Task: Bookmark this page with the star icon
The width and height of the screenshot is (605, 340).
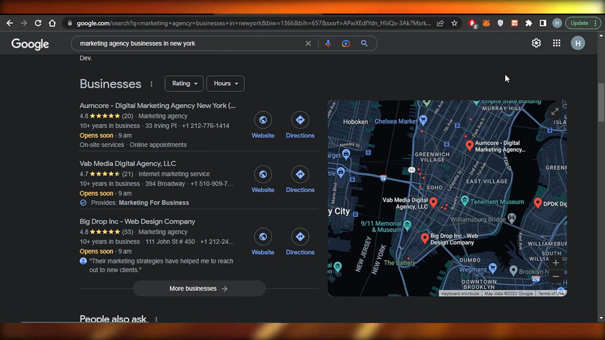Action: [x=454, y=23]
